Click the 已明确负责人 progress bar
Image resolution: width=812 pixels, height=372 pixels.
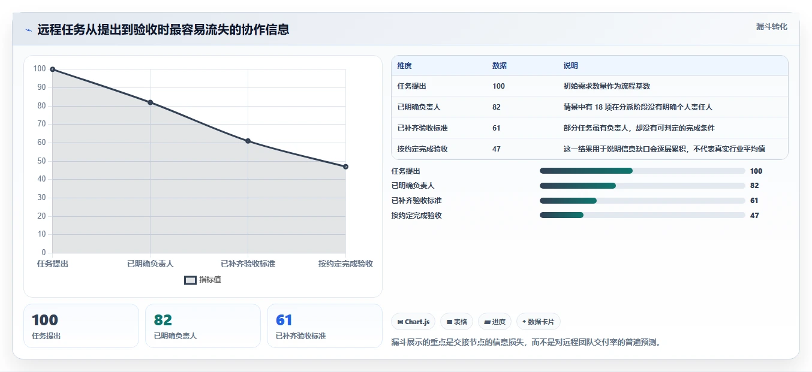tap(642, 186)
